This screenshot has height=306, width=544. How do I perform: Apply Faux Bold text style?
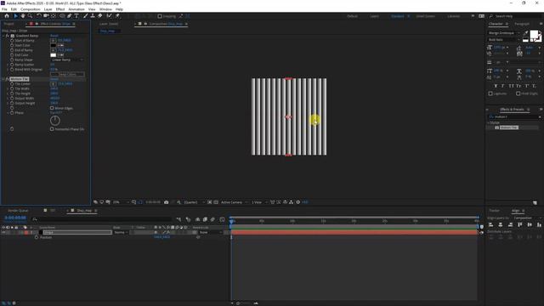tap(496, 86)
